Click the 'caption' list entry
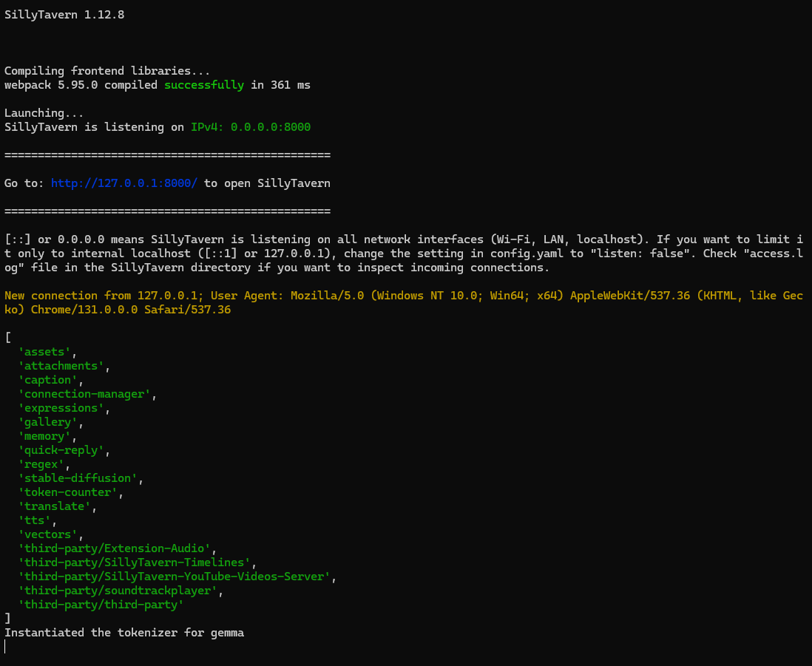The width and height of the screenshot is (812, 666). 47,380
